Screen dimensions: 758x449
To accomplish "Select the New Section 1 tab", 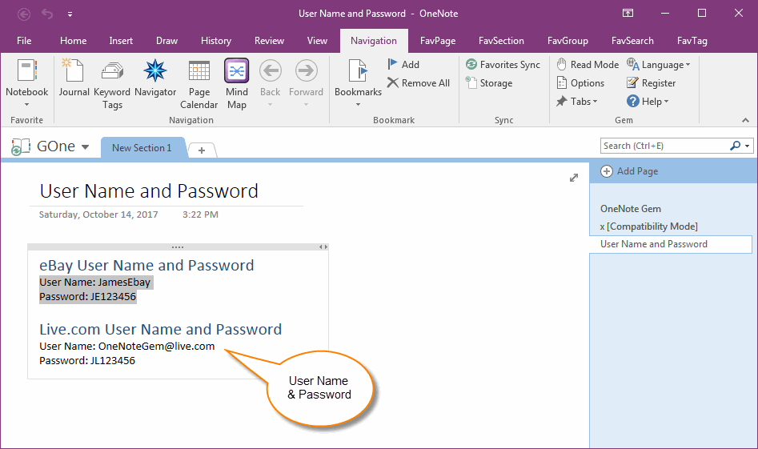I will [x=142, y=147].
